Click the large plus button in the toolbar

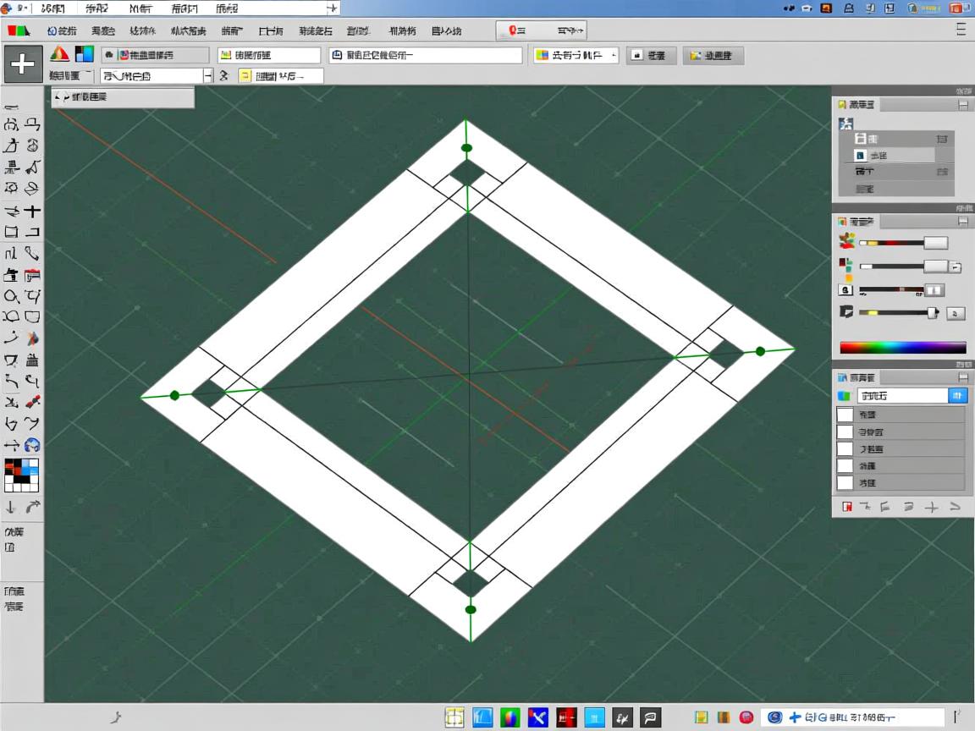(23, 64)
